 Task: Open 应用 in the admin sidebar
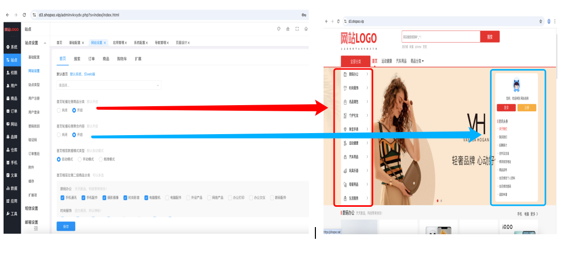point(12,201)
